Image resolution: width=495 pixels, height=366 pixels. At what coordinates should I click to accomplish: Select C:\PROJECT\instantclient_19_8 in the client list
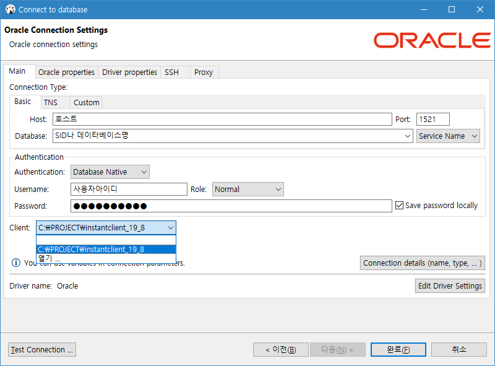tap(106, 250)
